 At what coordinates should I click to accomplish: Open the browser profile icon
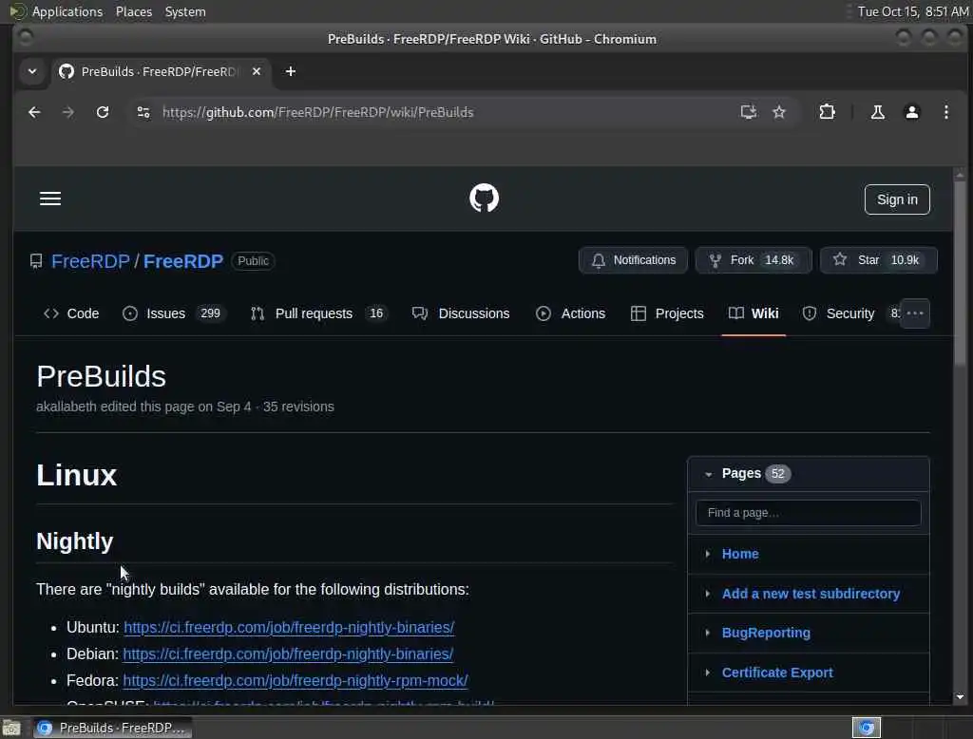911,112
